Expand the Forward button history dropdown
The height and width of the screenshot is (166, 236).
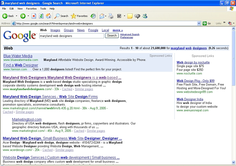click(28, 16)
